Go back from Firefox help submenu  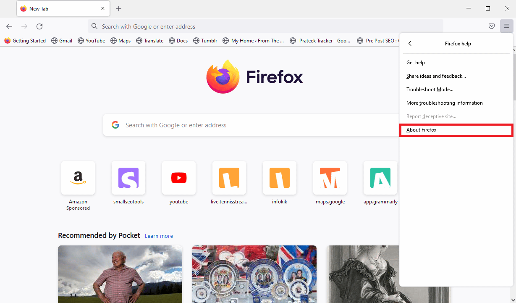[x=410, y=44]
